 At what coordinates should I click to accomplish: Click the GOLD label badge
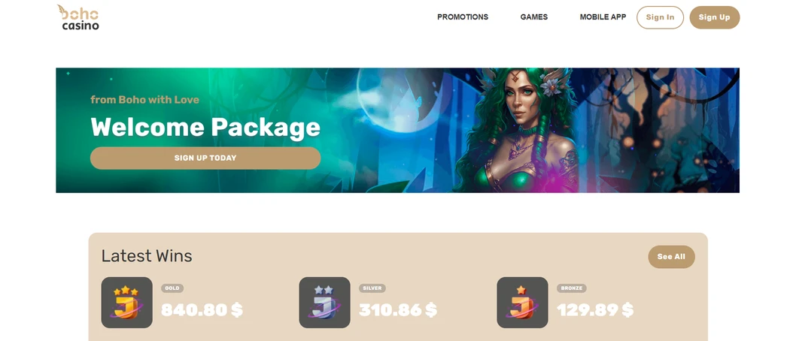click(172, 288)
